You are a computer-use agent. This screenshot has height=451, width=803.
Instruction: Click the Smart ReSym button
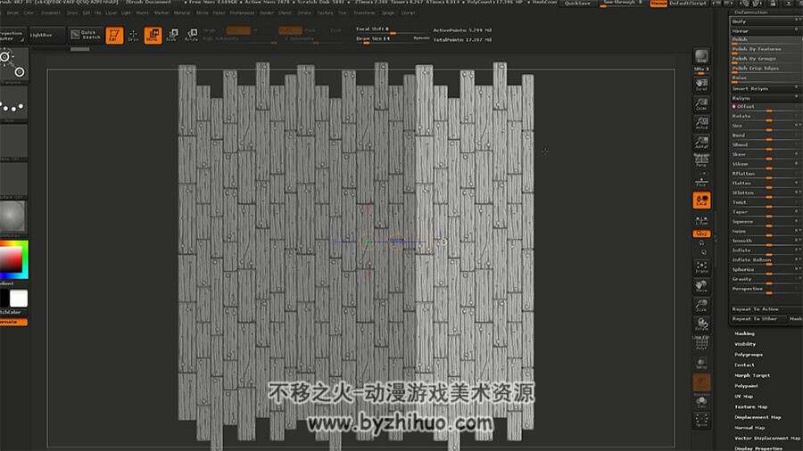pyautogui.click(x=765, y=88)
